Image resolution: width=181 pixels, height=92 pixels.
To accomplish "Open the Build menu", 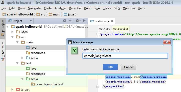I will point(88,8).
